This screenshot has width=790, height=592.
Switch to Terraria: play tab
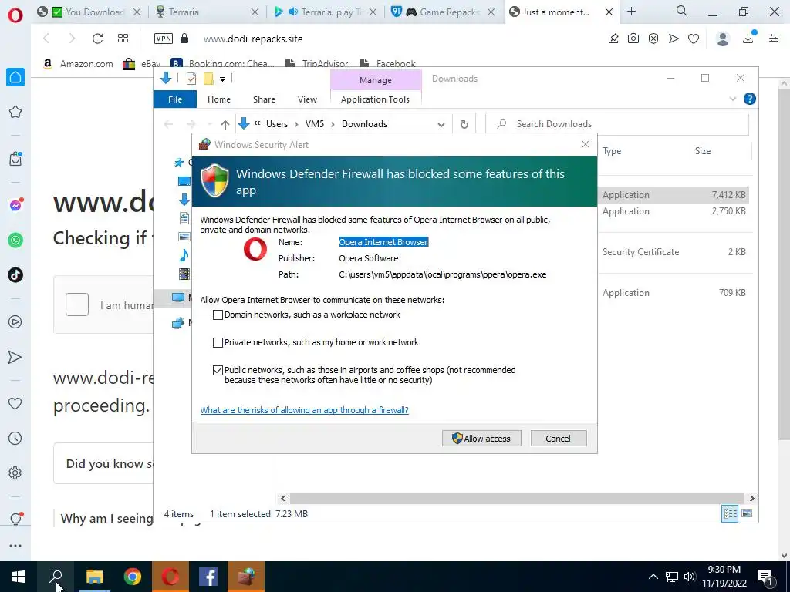(x=326, y=12)
